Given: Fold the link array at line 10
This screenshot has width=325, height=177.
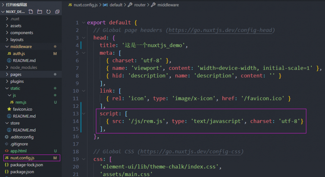Looking at the screenshot, I should [84, 91].
